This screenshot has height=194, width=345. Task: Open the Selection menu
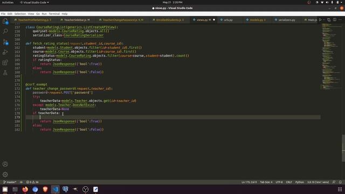[x=20, y=13]
